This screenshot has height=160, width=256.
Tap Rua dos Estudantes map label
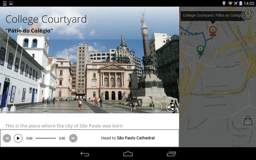pyautogui.click(x=216, y=86)
